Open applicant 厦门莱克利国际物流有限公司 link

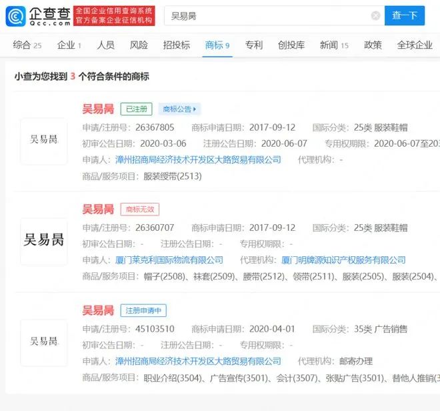tap(169, 260)
